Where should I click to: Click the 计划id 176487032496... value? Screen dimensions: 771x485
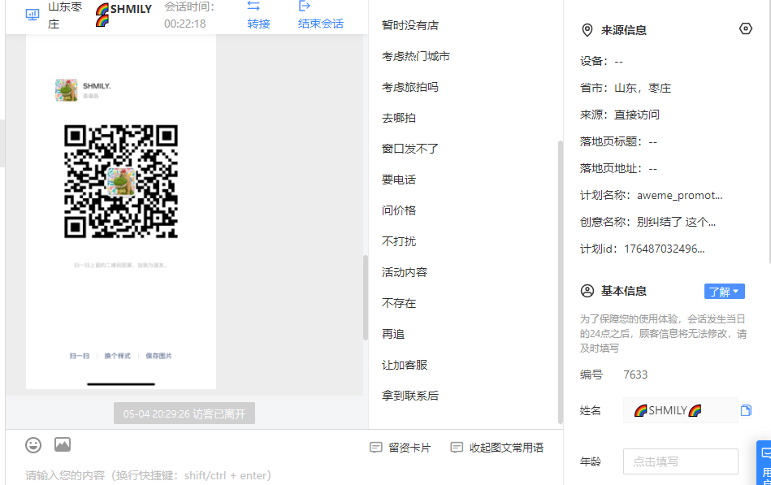click(x=665, y=249)
